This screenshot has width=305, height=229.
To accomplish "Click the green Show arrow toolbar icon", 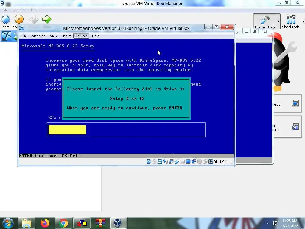I will coord(47,19).
